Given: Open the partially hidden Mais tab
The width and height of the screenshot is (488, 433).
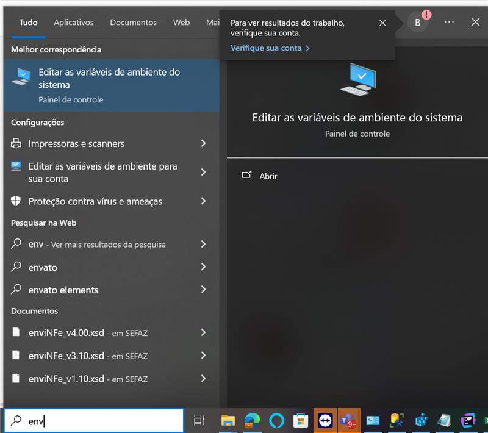Looking at the screenshot, I should tap(212, 23).
